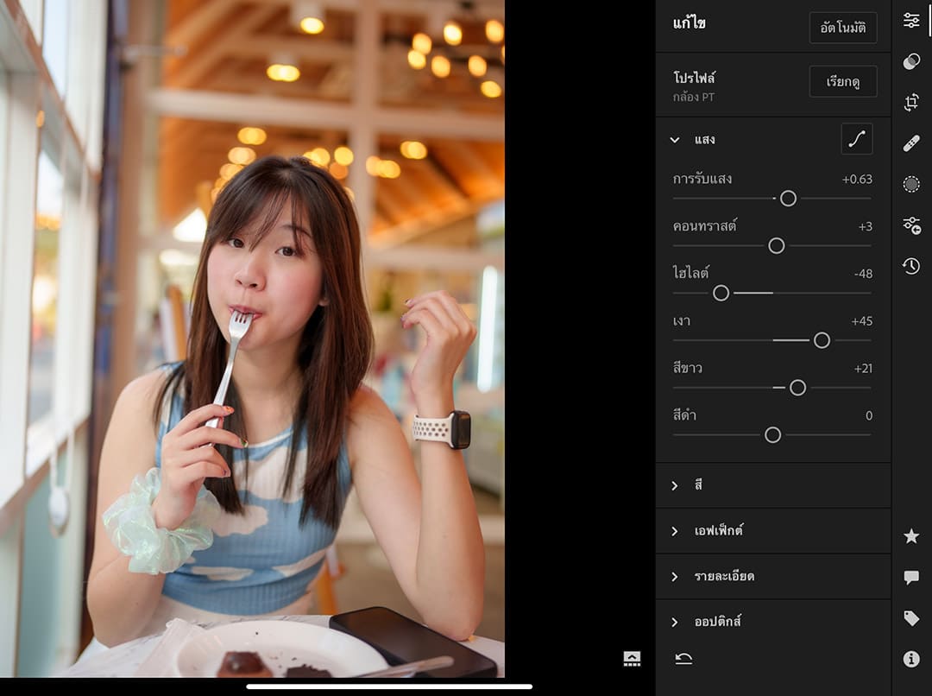The height and width of the screenshot is (696, 932).
Task: Click the สีดำ slider handle
Action: tap(772, 435)
